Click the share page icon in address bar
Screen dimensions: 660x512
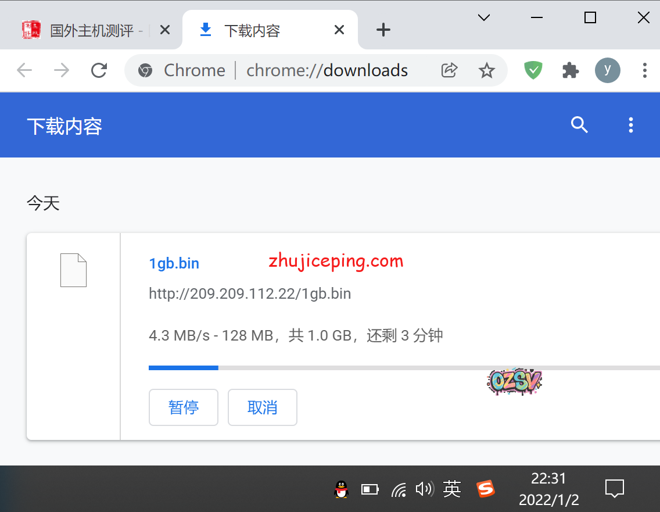tap(449, 70)
